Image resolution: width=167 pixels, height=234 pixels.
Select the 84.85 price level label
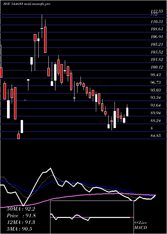(x=156, y=136)
